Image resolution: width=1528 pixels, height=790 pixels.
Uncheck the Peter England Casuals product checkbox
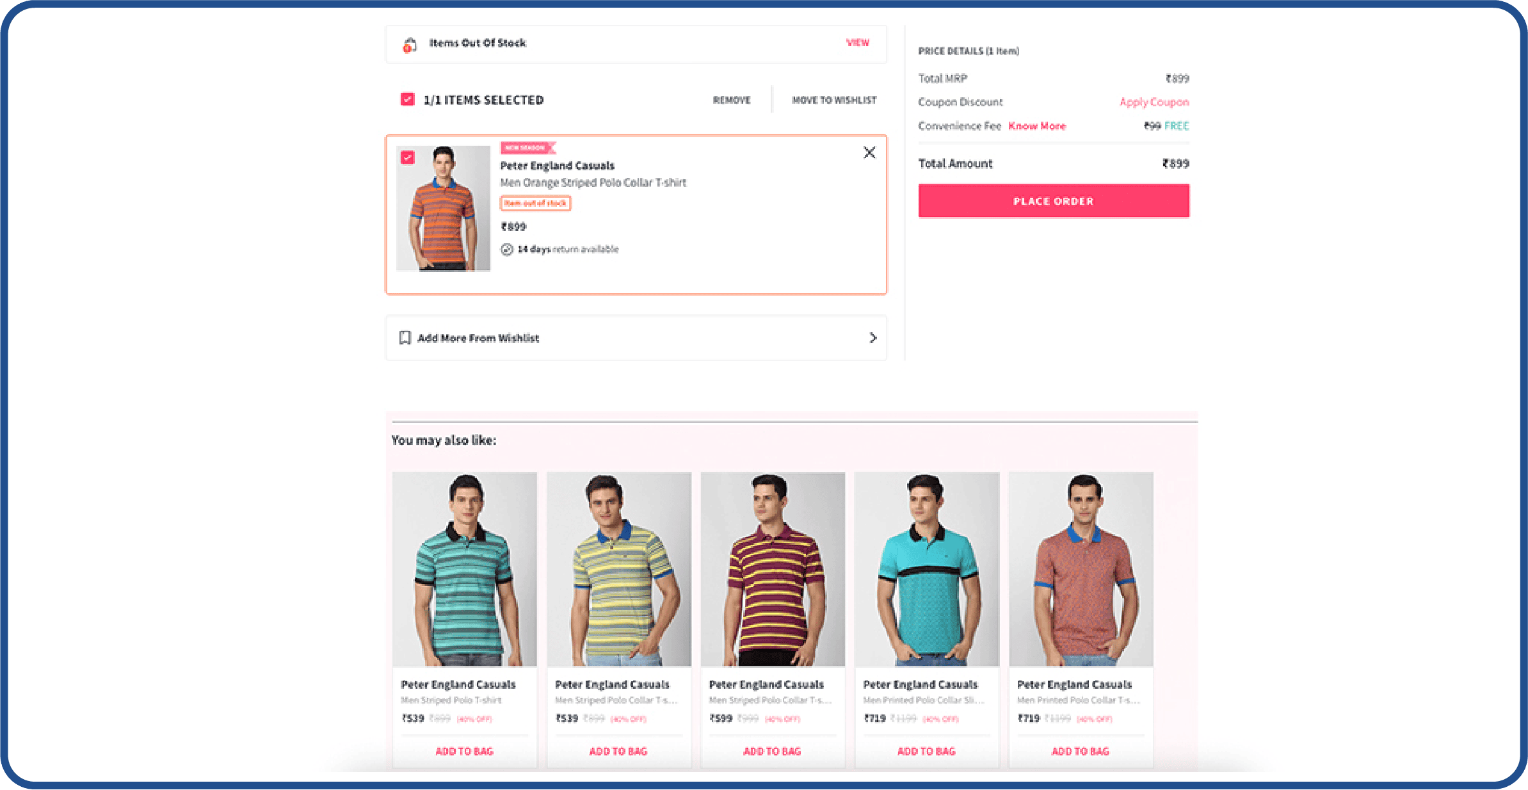pyautogui.click(x=407, y=156)
